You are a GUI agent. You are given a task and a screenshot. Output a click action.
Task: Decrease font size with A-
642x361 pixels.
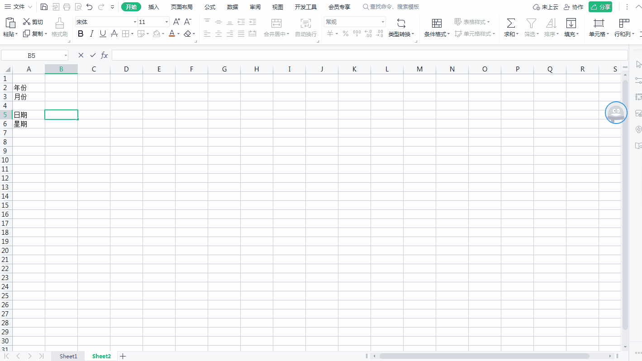pos(188,22)
